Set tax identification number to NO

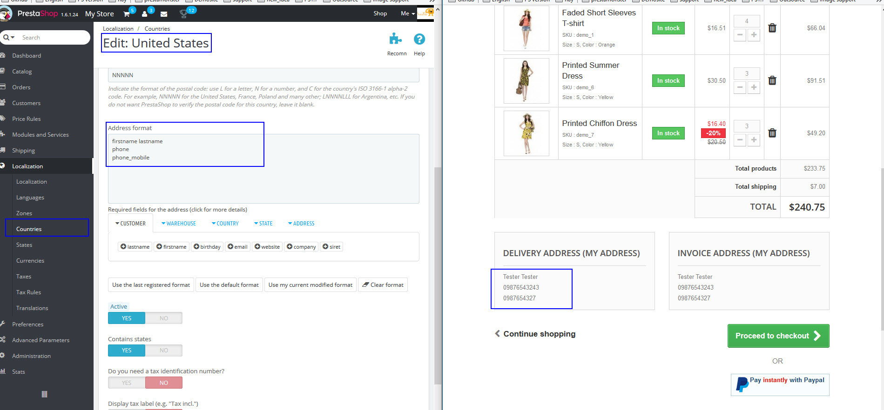pos(164,383)
